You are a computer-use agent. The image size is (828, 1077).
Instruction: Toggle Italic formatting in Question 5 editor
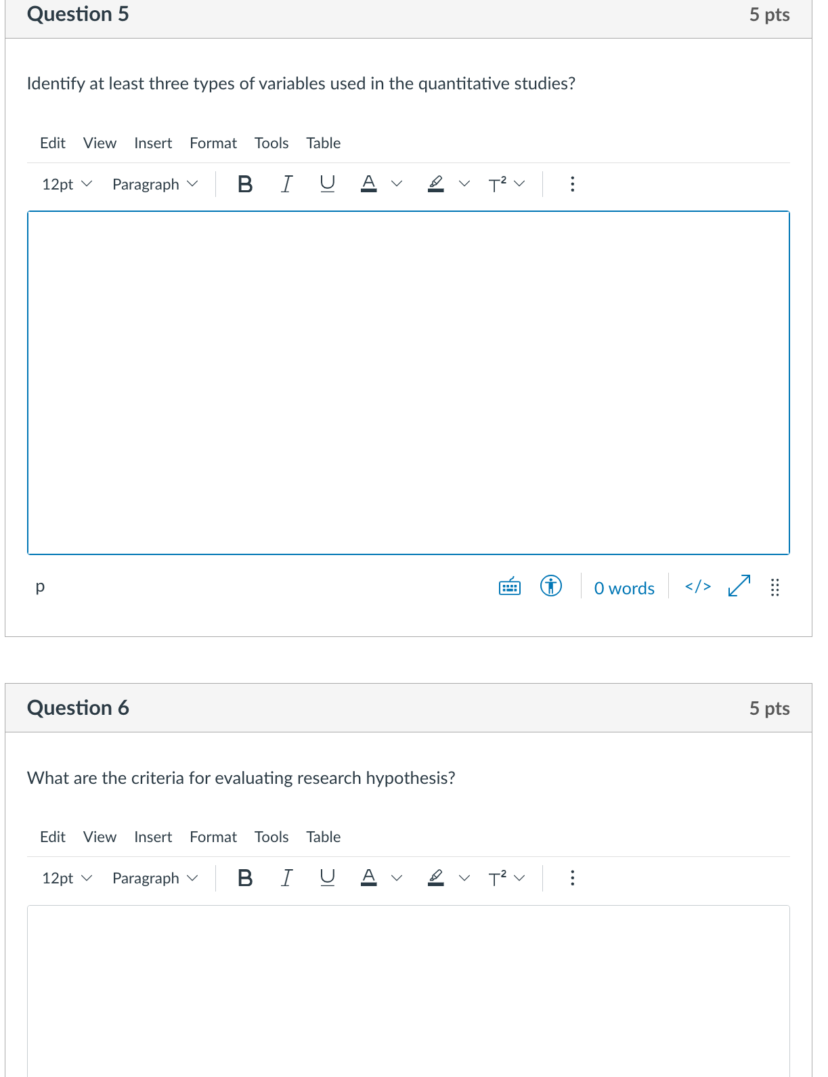click(x=286, y=184)
